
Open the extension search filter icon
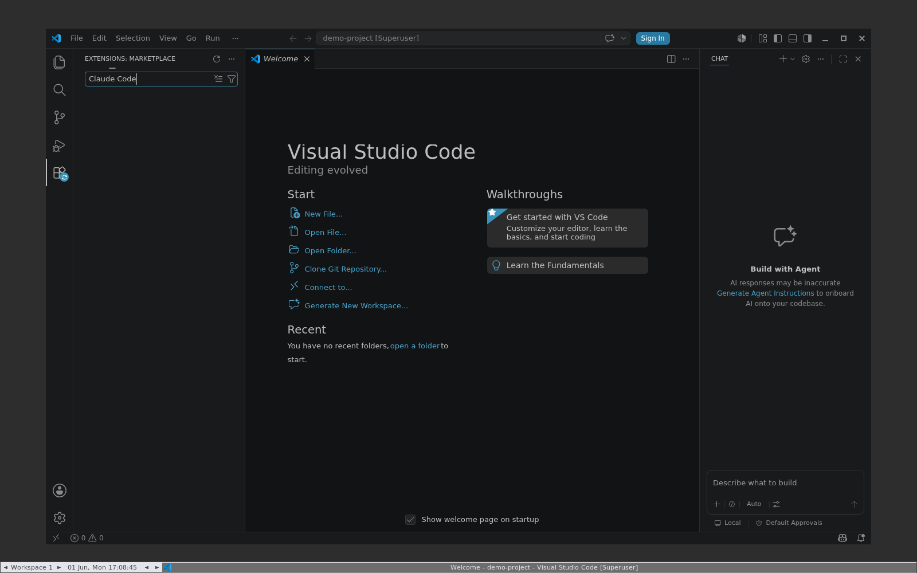[x=232, y=79]
